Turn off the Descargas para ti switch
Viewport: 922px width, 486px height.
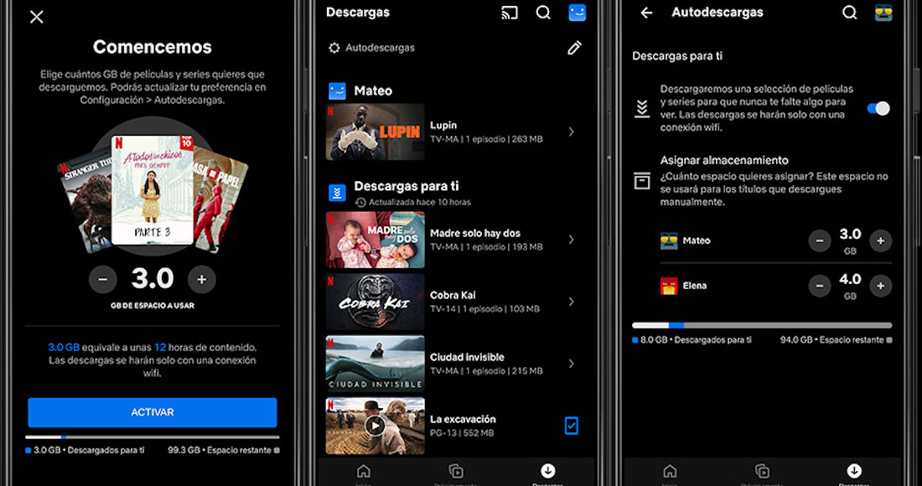(878, 108)
